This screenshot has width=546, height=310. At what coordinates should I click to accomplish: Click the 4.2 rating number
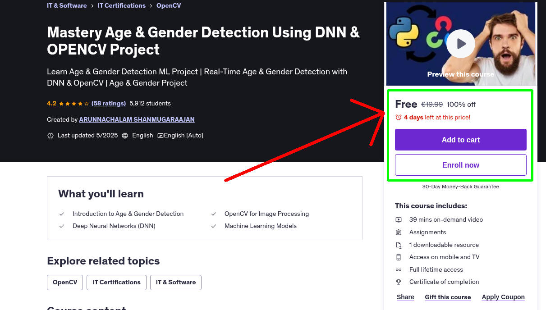[x=51, y=103]
